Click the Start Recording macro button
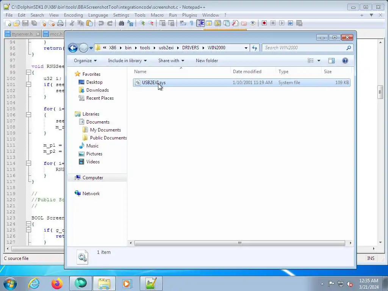The width and height of the screenshot is (388, 291). coord(264,23)
